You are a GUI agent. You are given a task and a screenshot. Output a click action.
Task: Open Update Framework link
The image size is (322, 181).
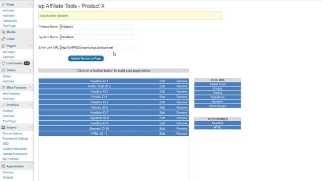[15, 154]
